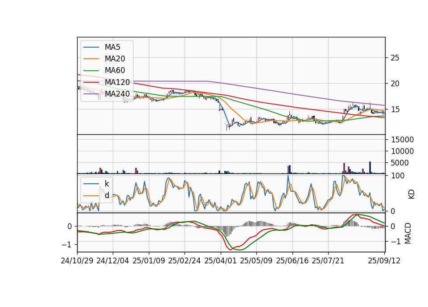The image size is (428, 307).
Task: Click the volume axis label 15000
Action: (402, 139)
